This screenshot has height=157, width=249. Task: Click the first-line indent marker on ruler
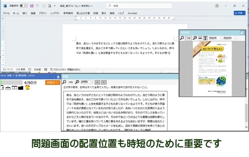pyautogui.click(x=76, y=17)
